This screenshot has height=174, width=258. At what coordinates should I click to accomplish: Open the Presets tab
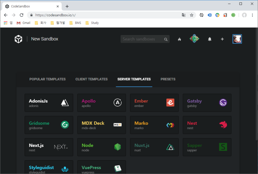pos(168,79)
